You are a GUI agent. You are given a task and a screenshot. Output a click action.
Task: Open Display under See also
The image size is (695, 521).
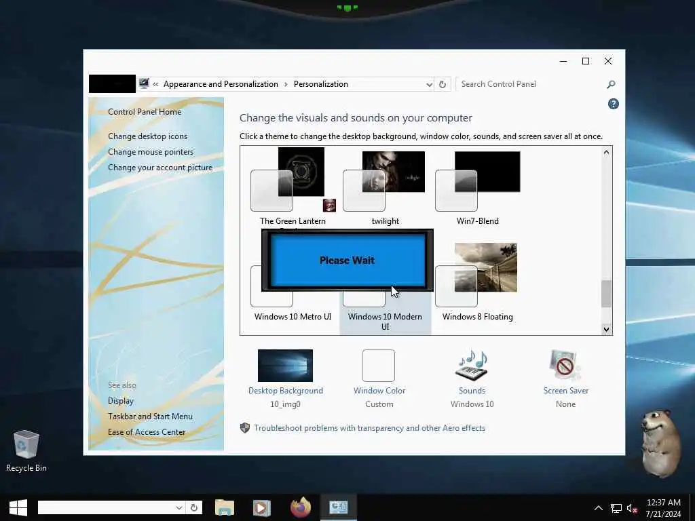(121, 401)
